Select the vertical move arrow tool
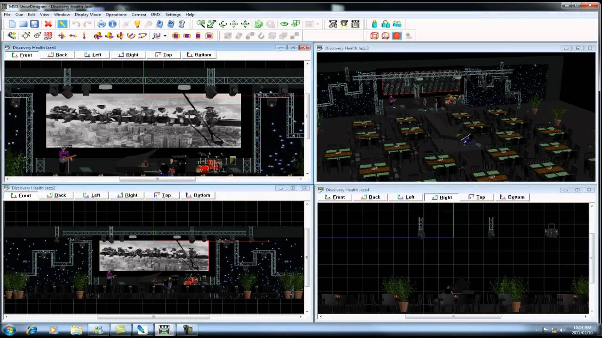Viewport: 602px width, 338px height. (84, 36)
